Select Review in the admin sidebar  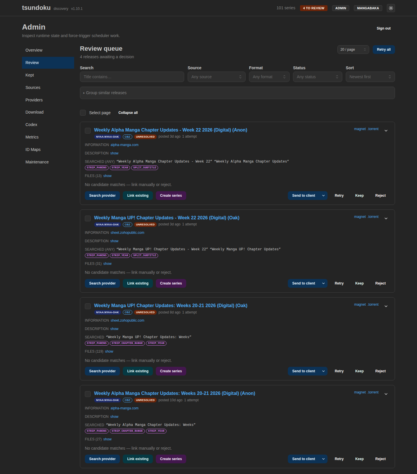[48, 63]
